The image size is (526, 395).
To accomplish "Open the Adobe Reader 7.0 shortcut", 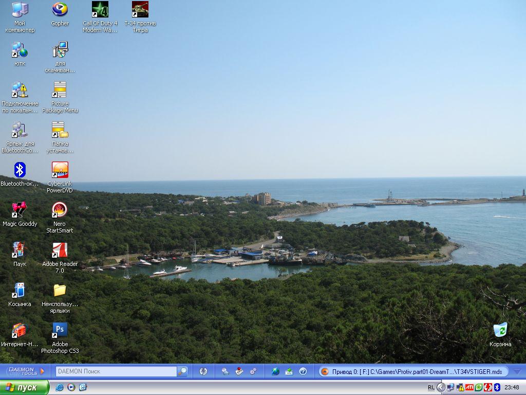I will point(60,250).
